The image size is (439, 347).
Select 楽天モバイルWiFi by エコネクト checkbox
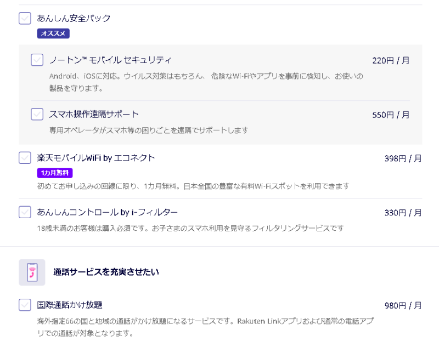coord(25,158)
